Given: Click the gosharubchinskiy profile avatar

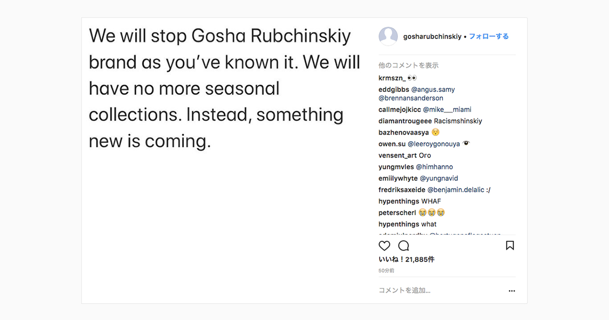Looking at the screenshot, I should point(388,36).
